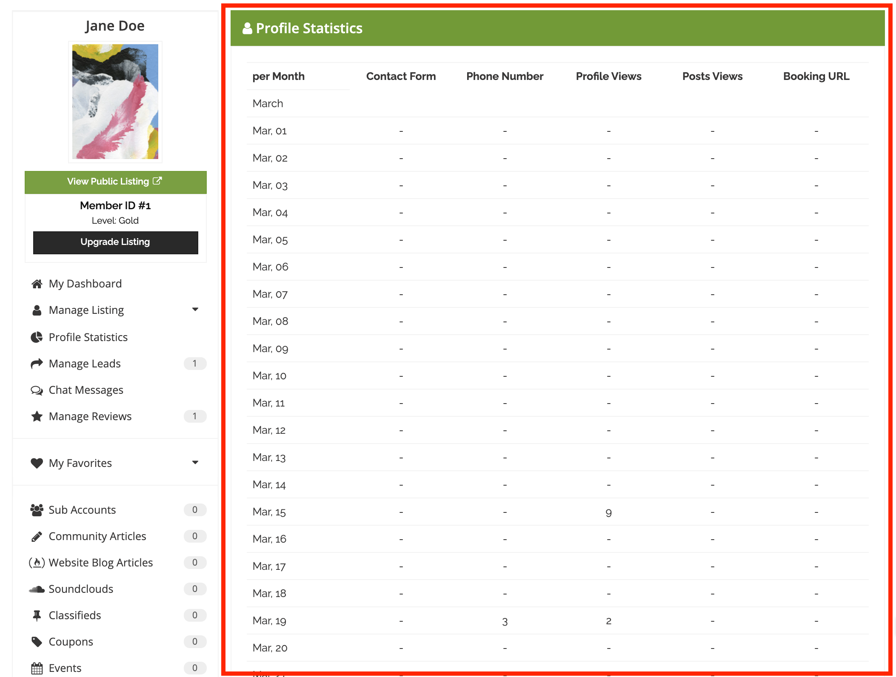Click Jane Doe's profile picture
Screen dimensions: 896x677
coord(115,102)
